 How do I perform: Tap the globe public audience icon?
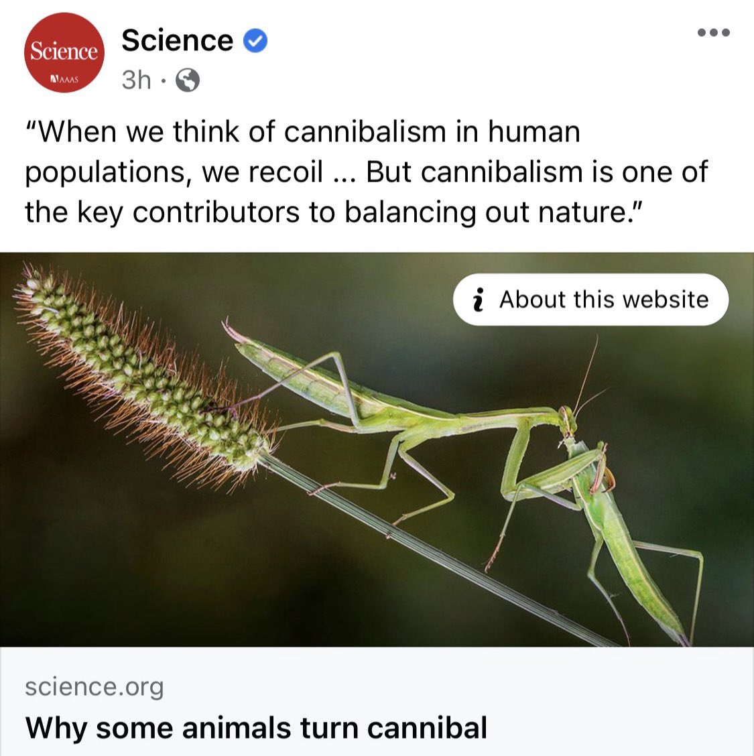pyautogui.click(x=188, y=80)
